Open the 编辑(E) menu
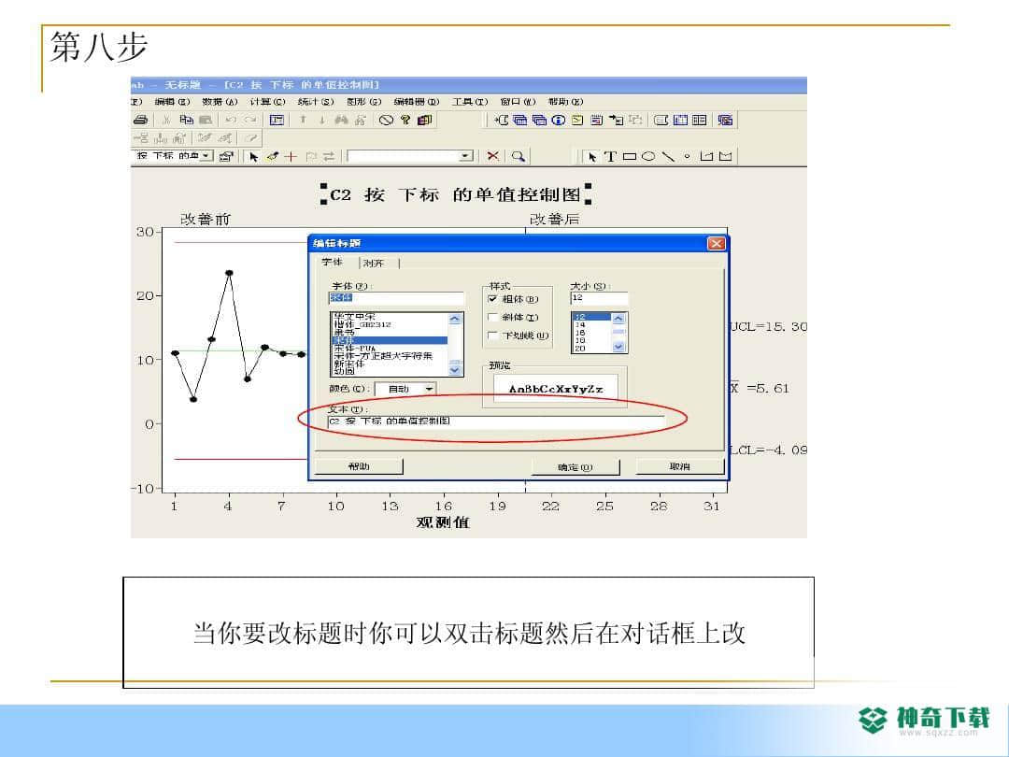This screenshot has height=757, width=1009. coord(173,102)
